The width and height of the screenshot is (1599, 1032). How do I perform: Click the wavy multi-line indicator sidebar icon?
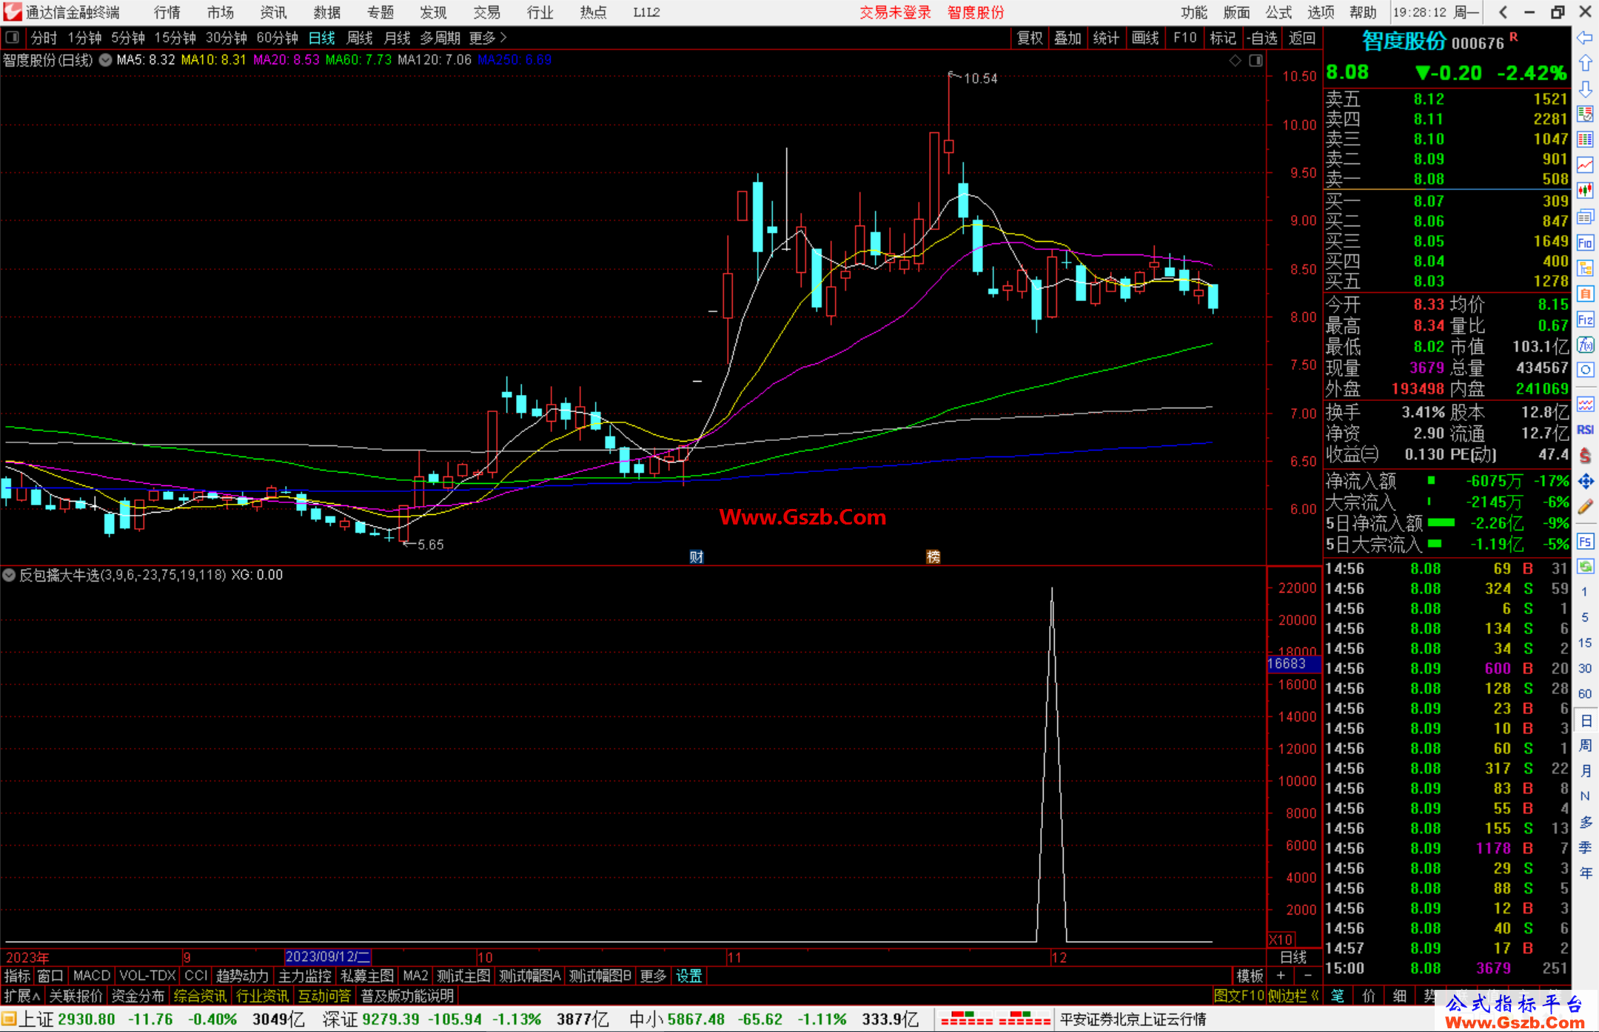pyautogui.click(x=1585, y=404)
